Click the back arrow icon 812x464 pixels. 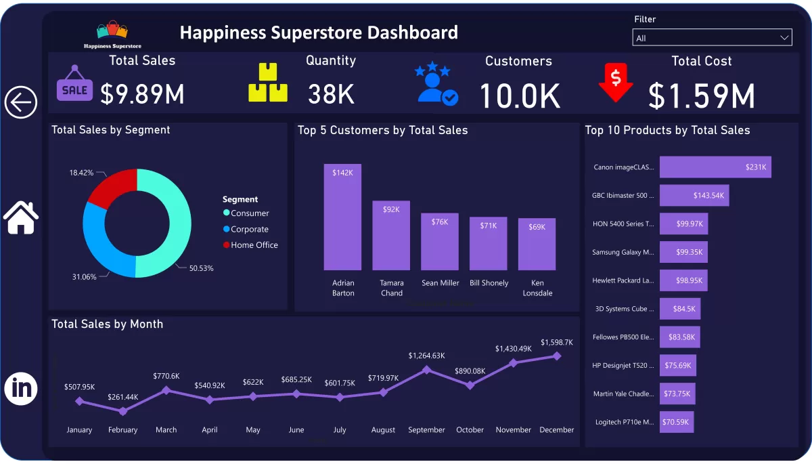pos(21,103)
